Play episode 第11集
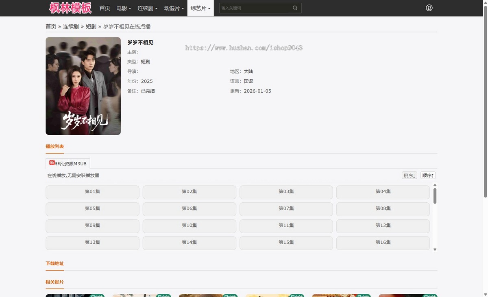 (286, 226)
